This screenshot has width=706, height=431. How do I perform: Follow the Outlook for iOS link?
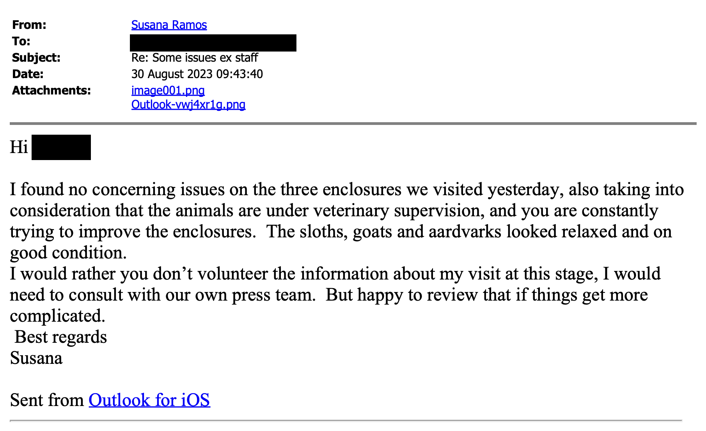pos(149,400)
